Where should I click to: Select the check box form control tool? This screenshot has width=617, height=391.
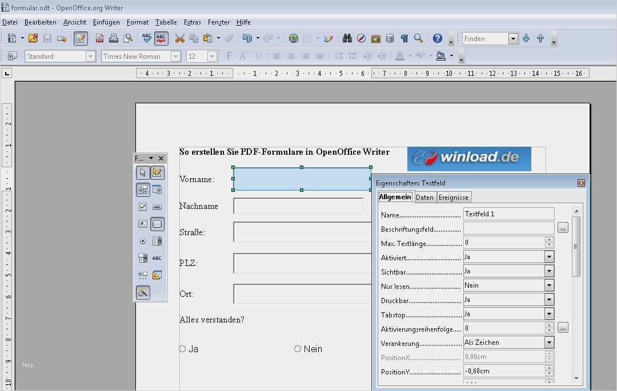coord(143,207)
